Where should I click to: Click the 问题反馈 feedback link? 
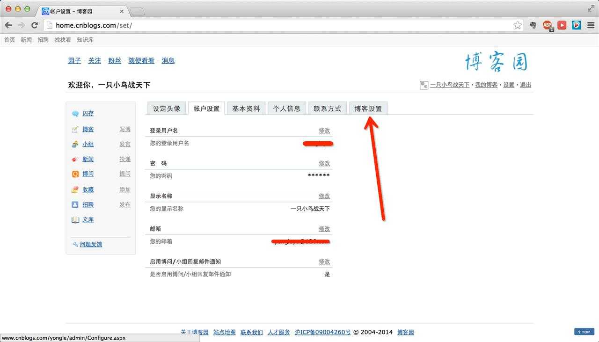[x=91, y=244]
